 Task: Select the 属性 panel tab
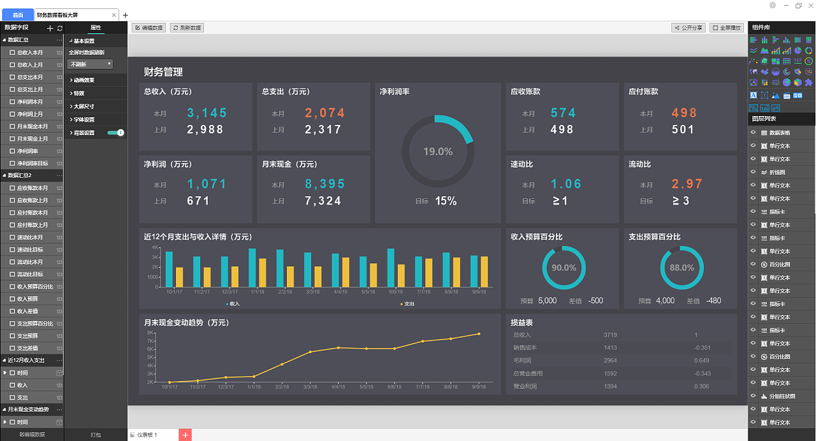click(96, 28)
